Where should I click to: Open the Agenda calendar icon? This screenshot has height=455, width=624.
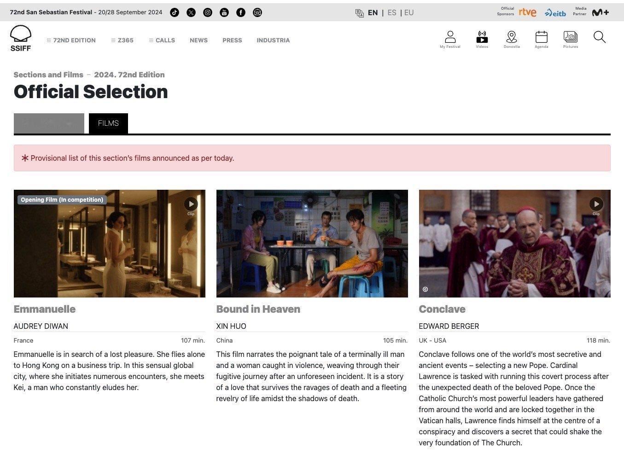pos(542,40)
